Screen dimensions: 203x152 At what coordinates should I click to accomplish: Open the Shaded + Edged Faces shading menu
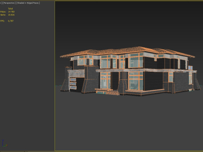pos(28,3)
